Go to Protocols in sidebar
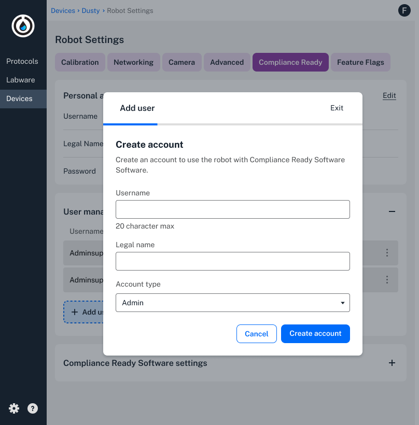 [22, 61]
